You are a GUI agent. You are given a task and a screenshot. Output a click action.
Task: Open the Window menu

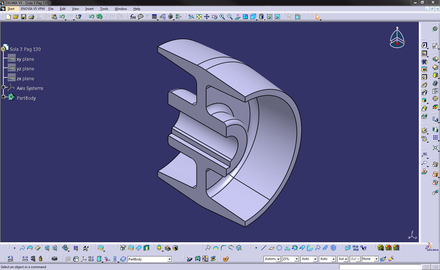[121, 9]
